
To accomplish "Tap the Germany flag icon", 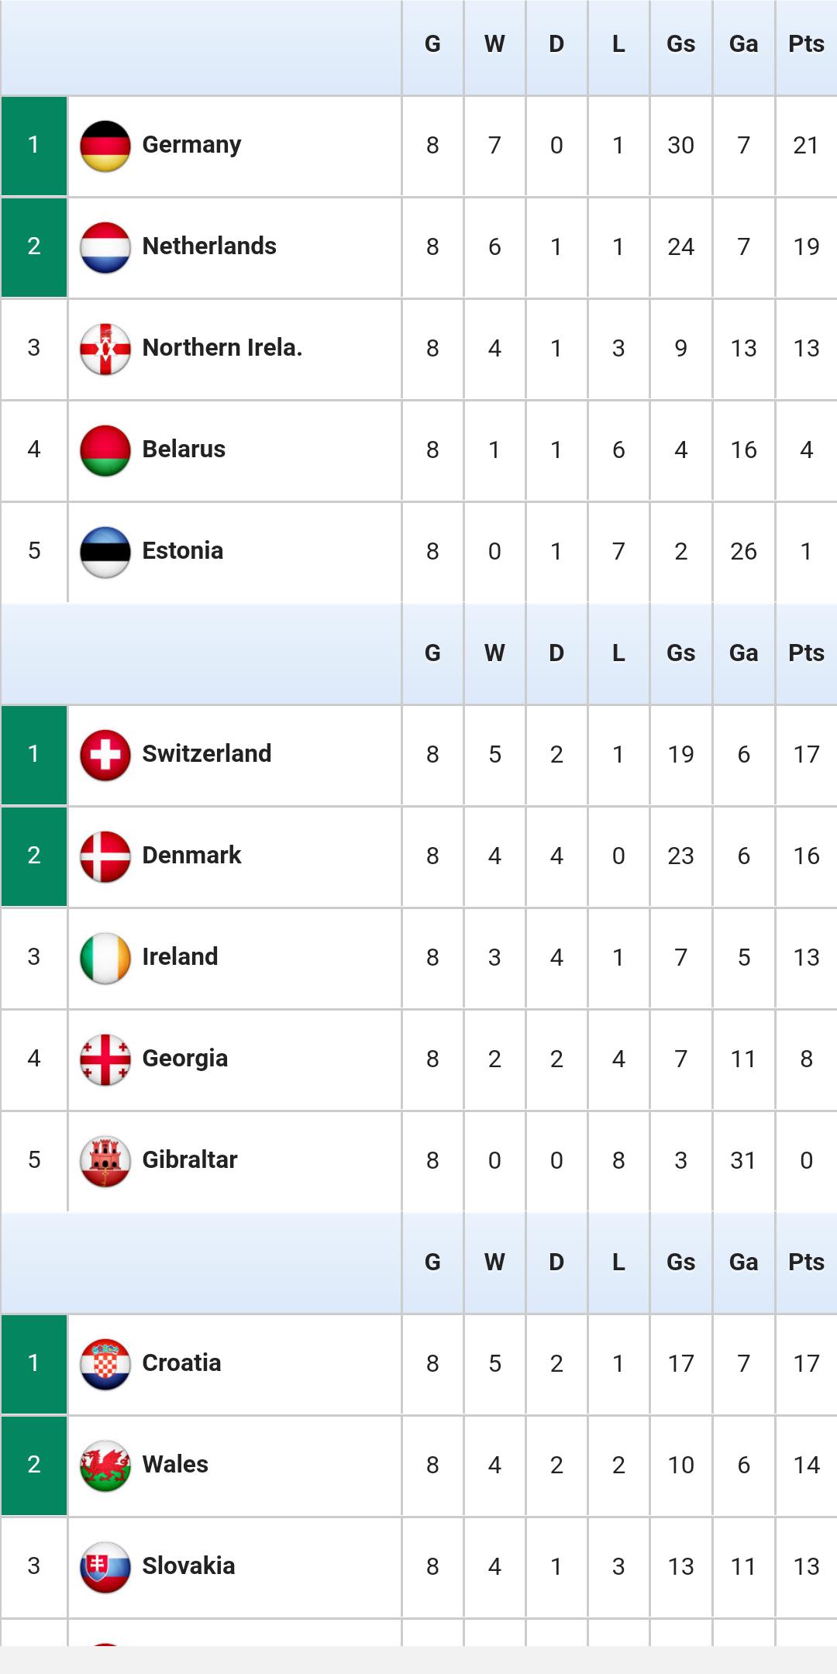I will pyautogui.click(x=105, y=146).
